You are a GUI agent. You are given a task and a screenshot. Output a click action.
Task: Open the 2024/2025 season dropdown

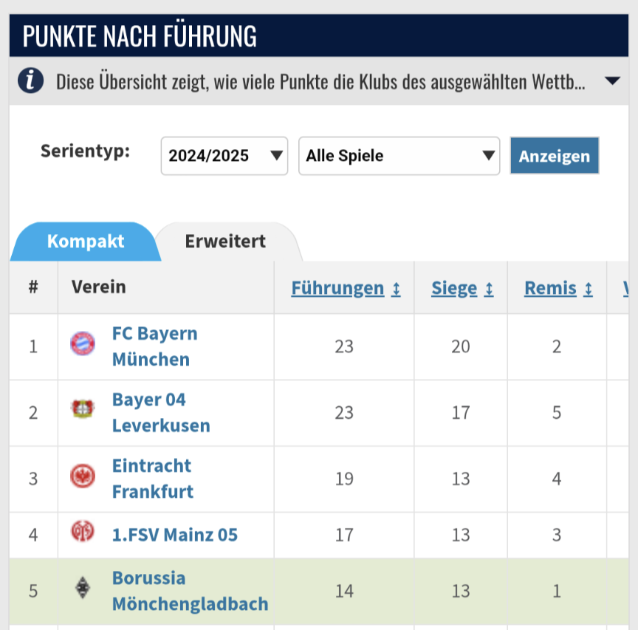[x=224, y=156]
